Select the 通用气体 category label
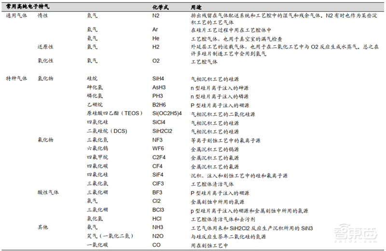Viewport: 386px width, 251px height. coord(16,15)
